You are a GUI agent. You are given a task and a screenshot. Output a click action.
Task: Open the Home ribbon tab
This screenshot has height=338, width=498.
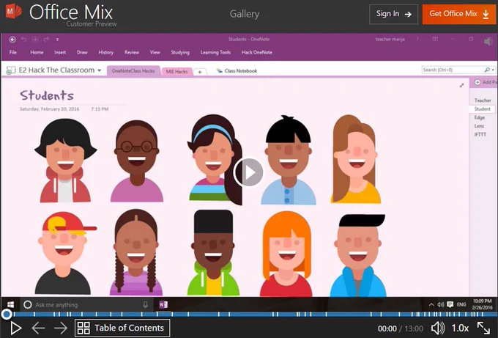point(37,53)
